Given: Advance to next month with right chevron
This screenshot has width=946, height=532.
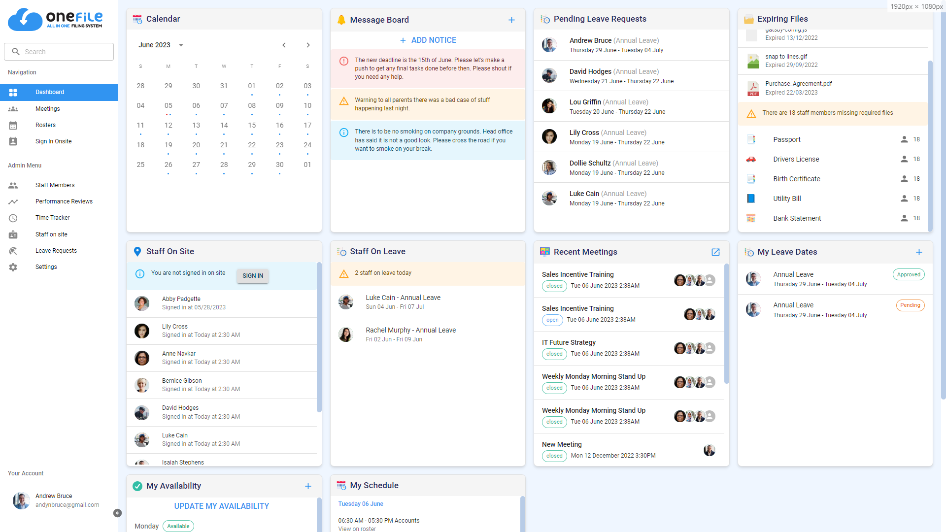Looking at the screenshot, I should tap(308, 45).
